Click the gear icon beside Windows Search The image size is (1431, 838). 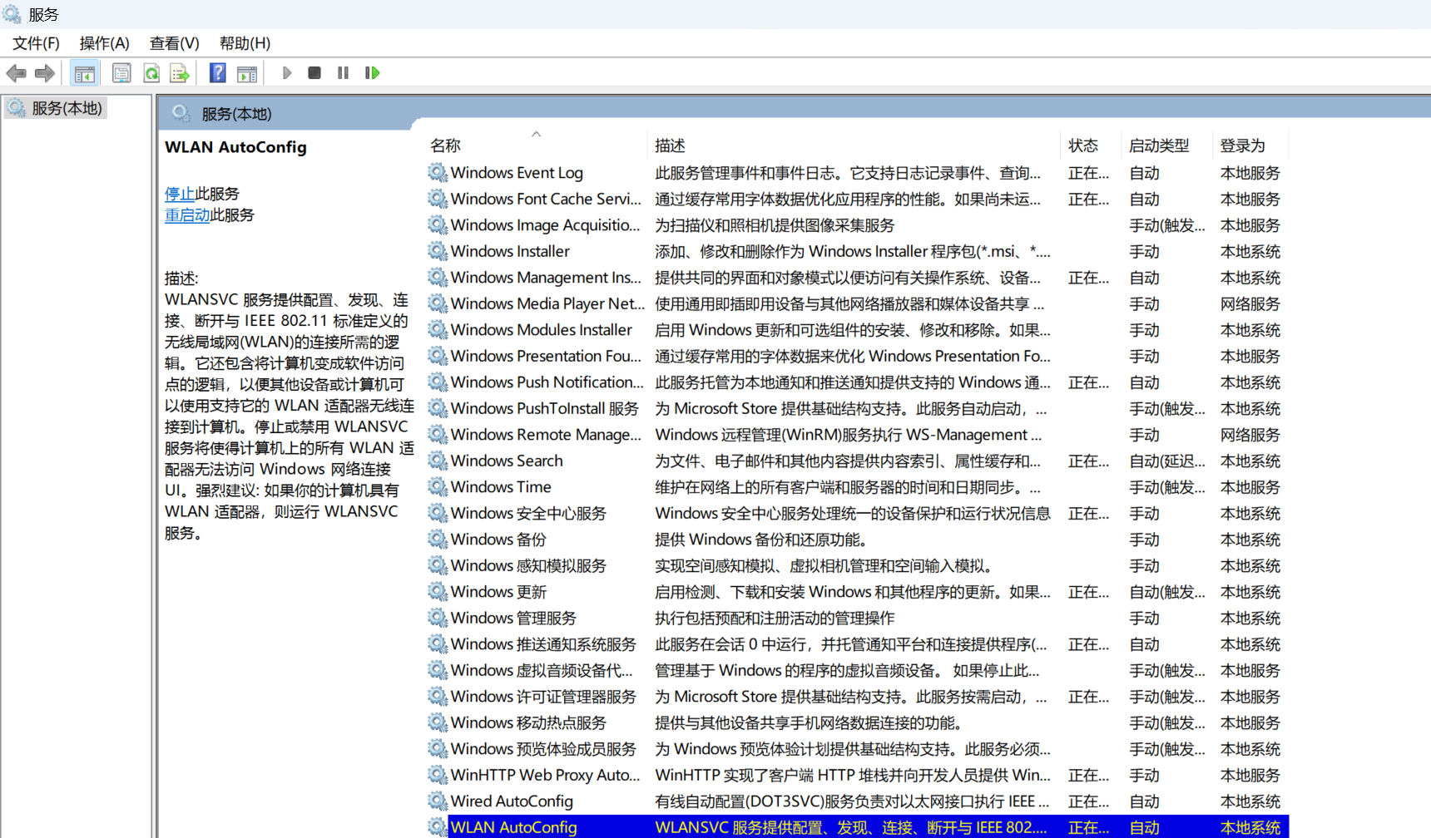pos(438,461)
